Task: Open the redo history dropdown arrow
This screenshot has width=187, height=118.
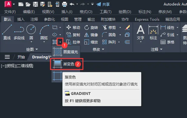Action: (88, 4)
